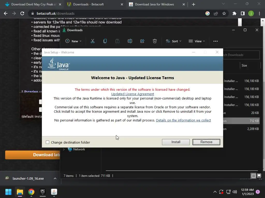Click the Size column header in Downloads
The width and height of the screenshot is (265, 198).
pyautogui.click(x=244, y=65)
